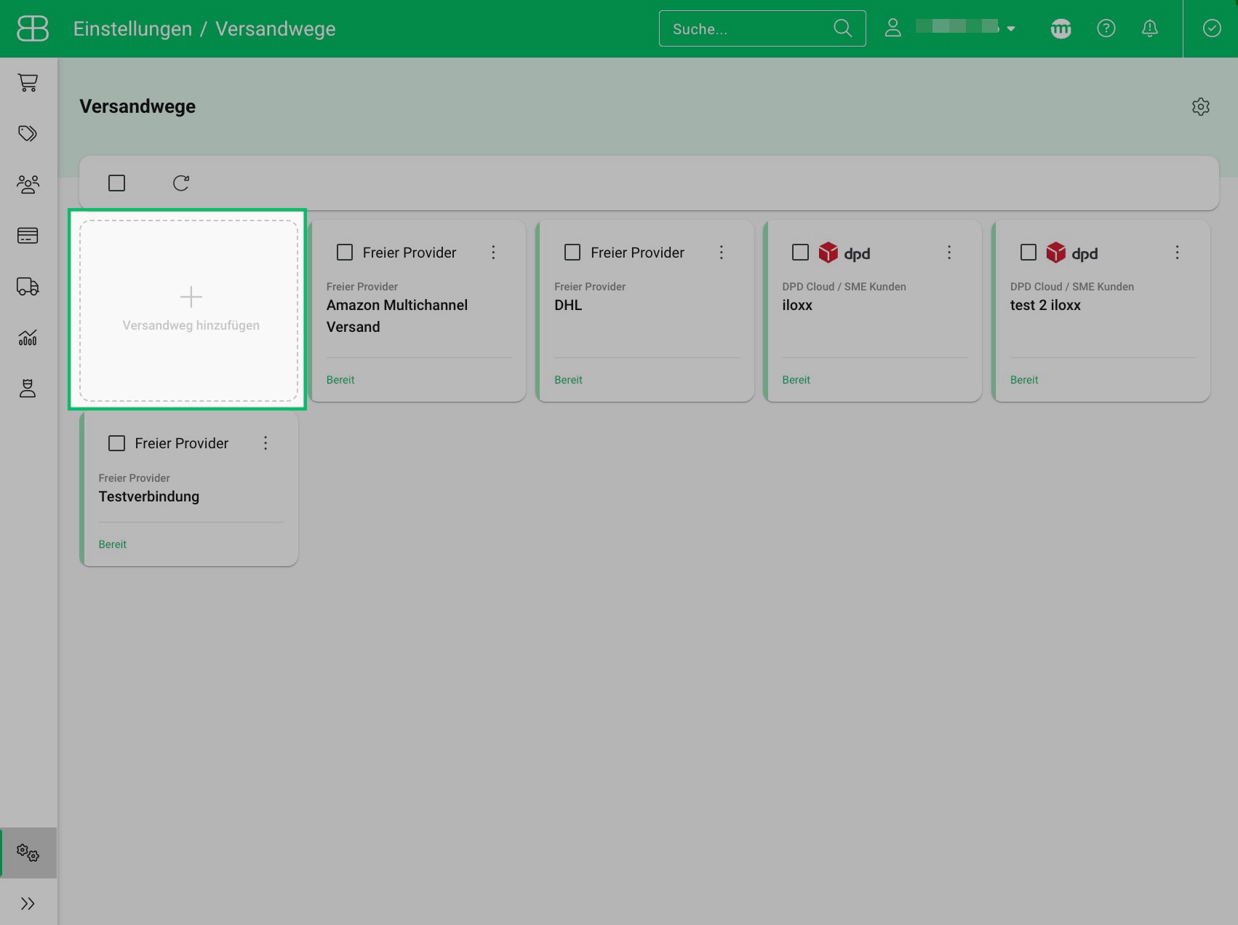This screenshot has height=925, width=1238.
Task: Click Versandwege in the breadcrumb
Action: pos(276,29)
